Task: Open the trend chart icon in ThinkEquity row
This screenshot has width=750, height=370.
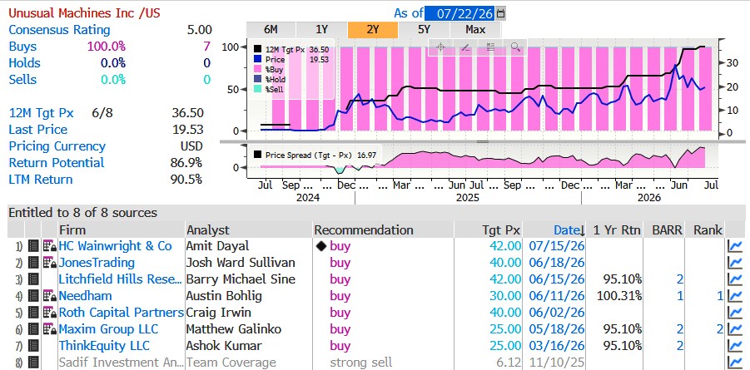Action: [x=735, y=346]
